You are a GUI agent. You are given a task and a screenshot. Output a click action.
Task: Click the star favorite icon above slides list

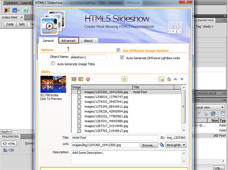pyautogui.click(x=124, y=79)
